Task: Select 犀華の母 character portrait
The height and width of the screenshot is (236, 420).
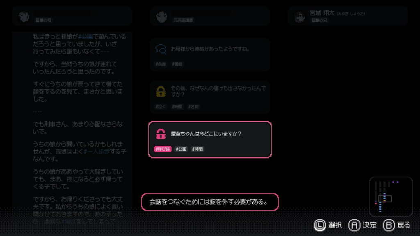Action: pos(24,16)
